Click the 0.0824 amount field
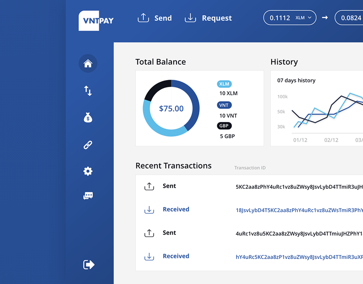This screenshot has width=363, height=284. click(x=349, y=18)
